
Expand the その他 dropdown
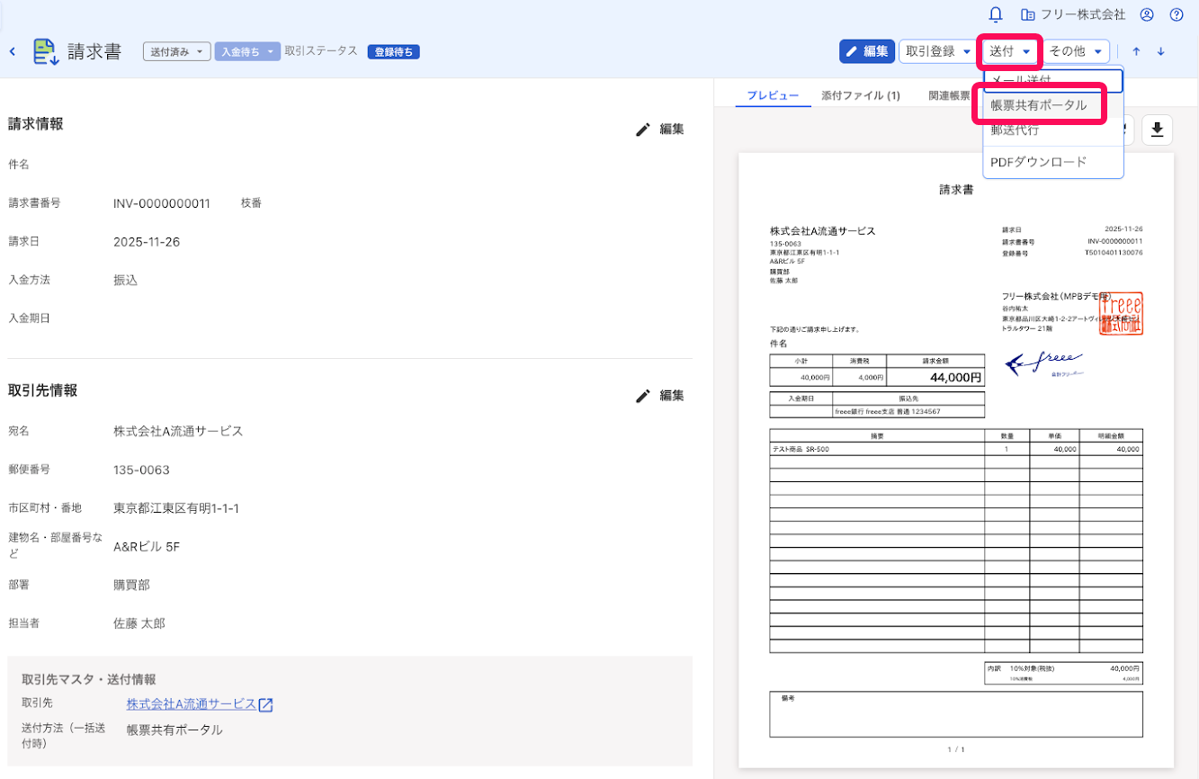point(1076,51)
